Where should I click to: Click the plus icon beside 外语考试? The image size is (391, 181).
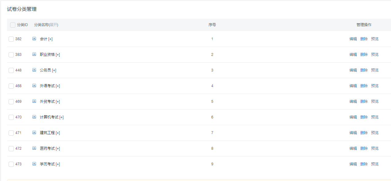point(34,86)
